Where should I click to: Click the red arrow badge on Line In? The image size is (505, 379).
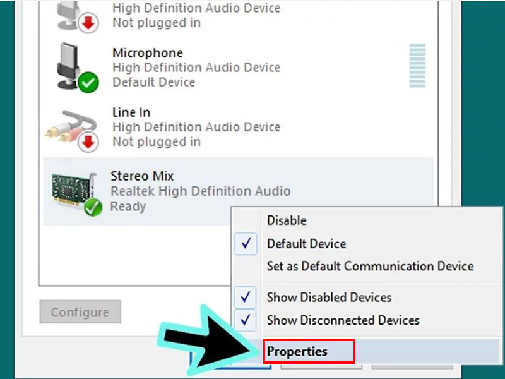coord(88,143)
